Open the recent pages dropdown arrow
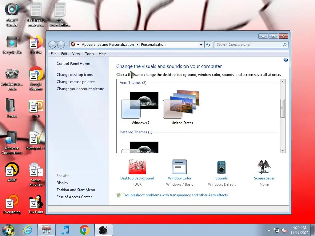This screenshot has width=315, height=236. click(67, 45)
